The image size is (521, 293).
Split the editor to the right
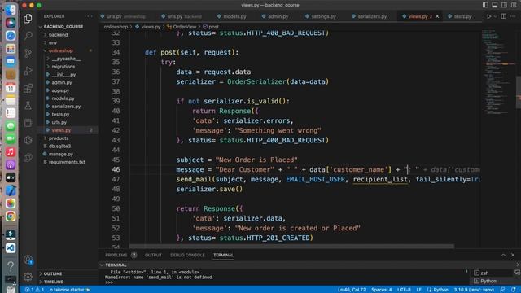click(x=504, y=16)
